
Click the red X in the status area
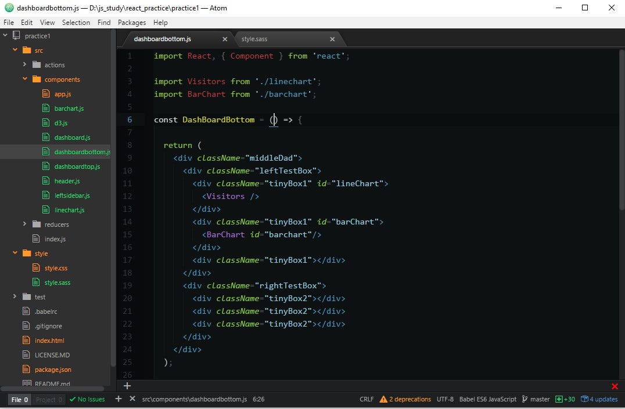614,386
